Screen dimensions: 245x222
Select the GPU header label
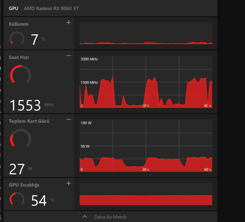click(x=13, y=8)
